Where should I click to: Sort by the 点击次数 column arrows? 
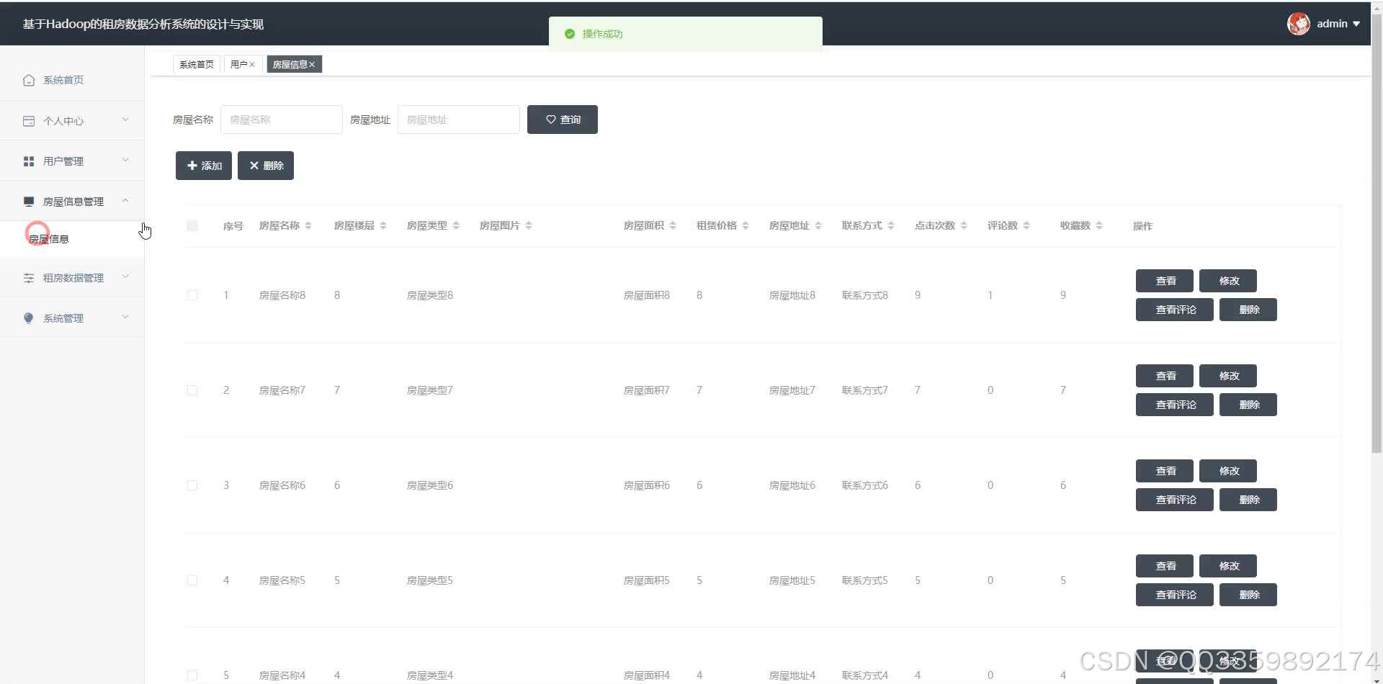point(964,226)
